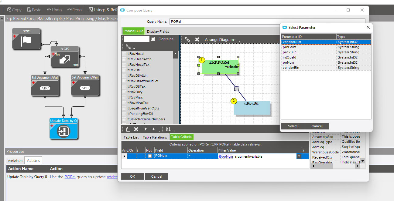394x201 pixels.
Task: Move the criteria row up with the arrow icon
Action: [x=146, y=129]
